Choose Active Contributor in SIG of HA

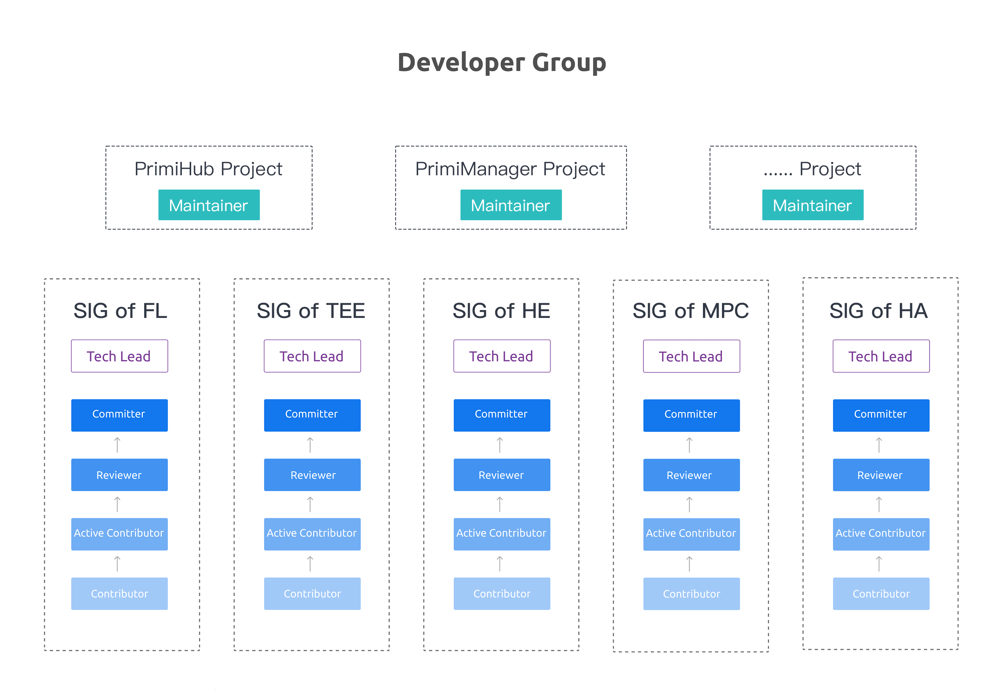[x=881, y=534]
